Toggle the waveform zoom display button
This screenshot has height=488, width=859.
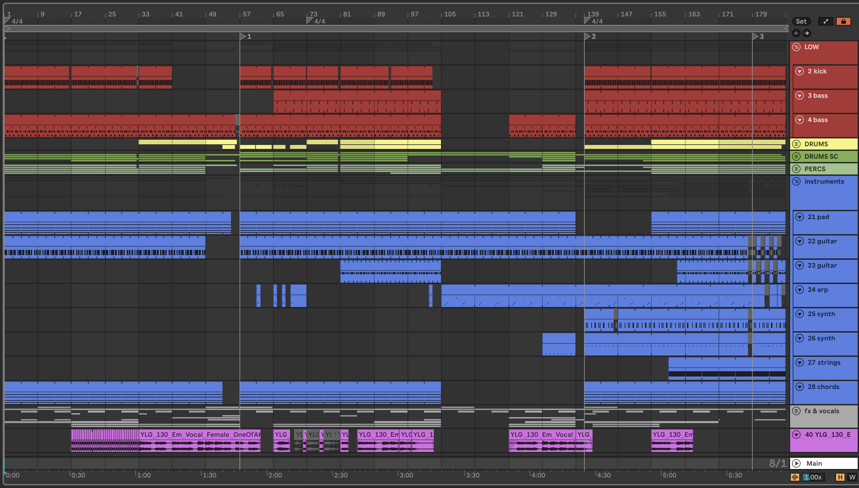pos(795,477)
